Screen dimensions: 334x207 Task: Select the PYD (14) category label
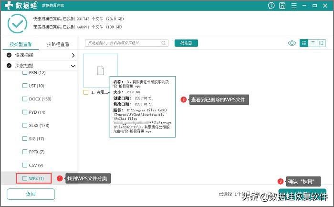(x=37, y=112)
